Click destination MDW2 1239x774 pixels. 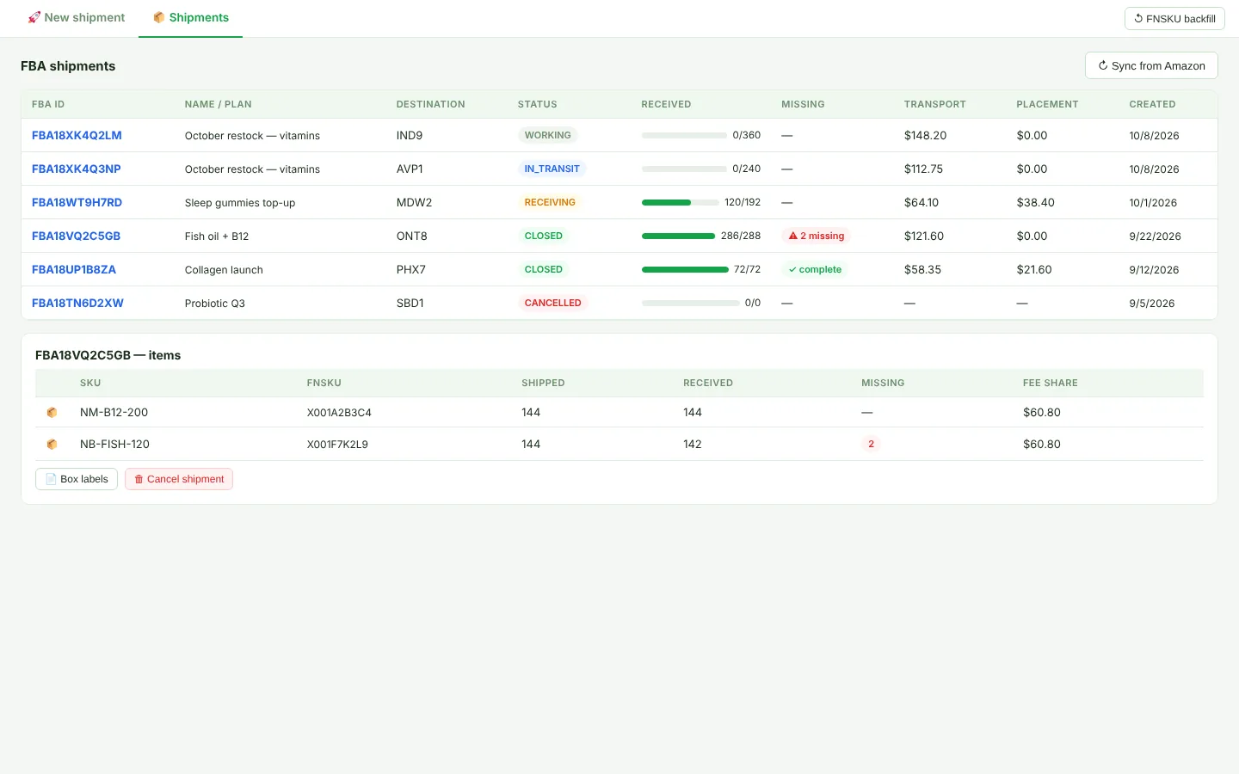point(414,202)
